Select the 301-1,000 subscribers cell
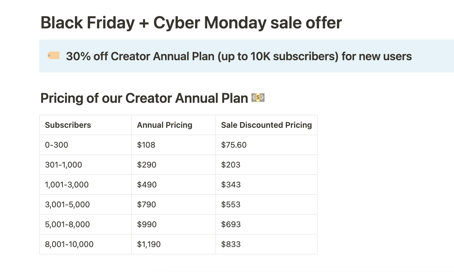This screenshot has height=272, width=454. [63, 165]
